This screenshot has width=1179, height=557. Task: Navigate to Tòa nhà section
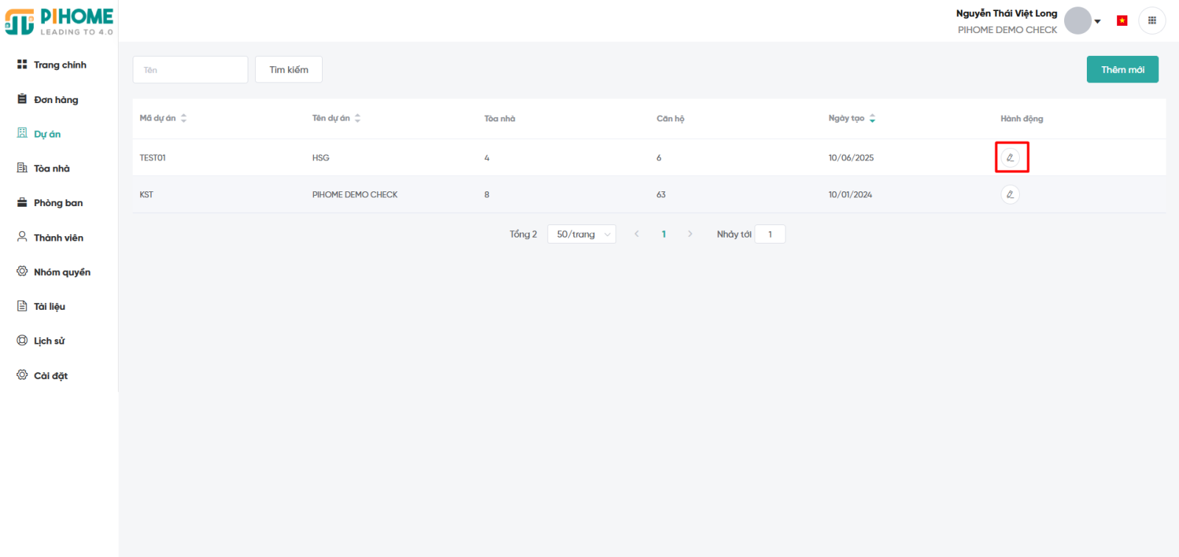click(x=52, y=168)
